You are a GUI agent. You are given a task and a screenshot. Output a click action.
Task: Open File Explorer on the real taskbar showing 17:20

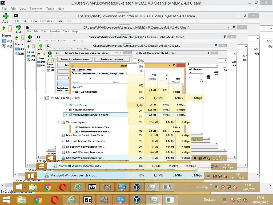21,200
